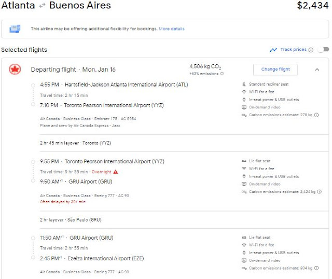
Task: Click power outlet icon for YYZ–GRU leg
Action: 244,176
